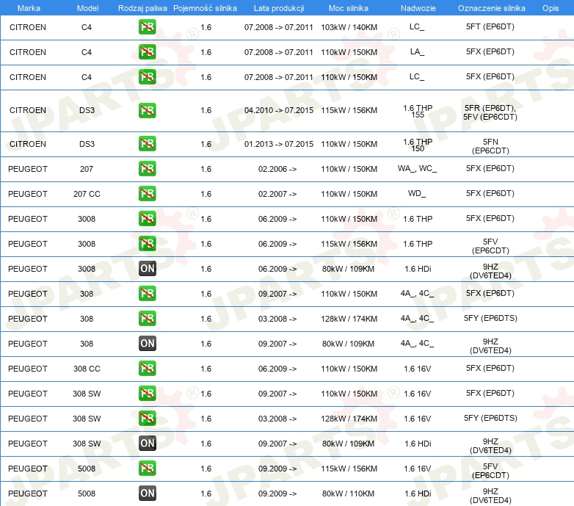Select the 5FT (EP6DT) engine code cell
This screenshot has height=506, width=574.
click(x=490, y=26)
